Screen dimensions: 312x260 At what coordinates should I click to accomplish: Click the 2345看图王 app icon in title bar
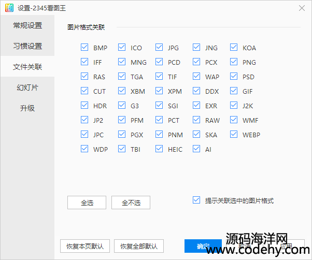click(x=8, y=8)
